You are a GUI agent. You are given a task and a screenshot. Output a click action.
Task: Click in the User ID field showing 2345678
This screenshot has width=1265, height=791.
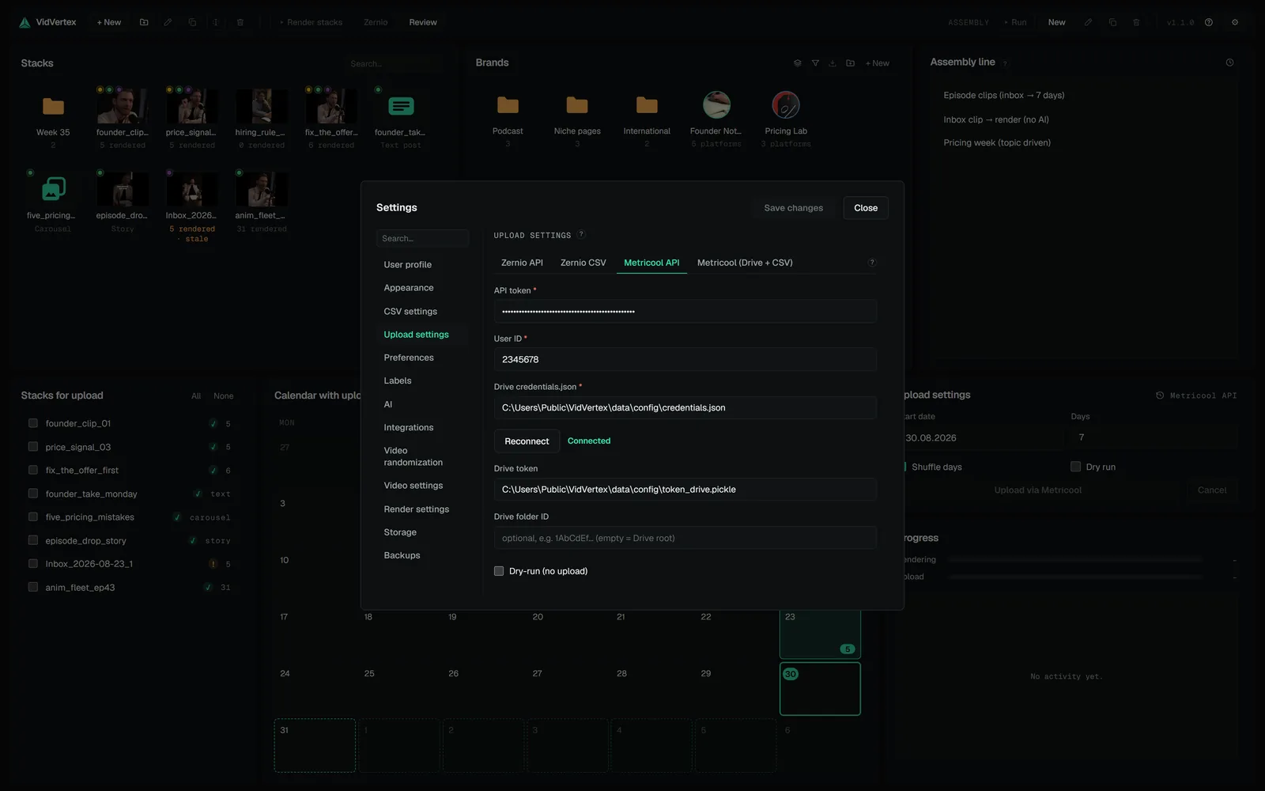(685, 359)
